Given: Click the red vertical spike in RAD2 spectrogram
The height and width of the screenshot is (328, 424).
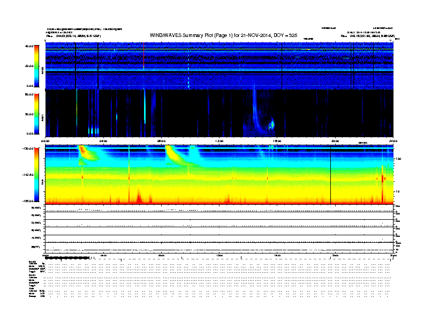Looking at the screenshot, I should click(x=143, y=56).
